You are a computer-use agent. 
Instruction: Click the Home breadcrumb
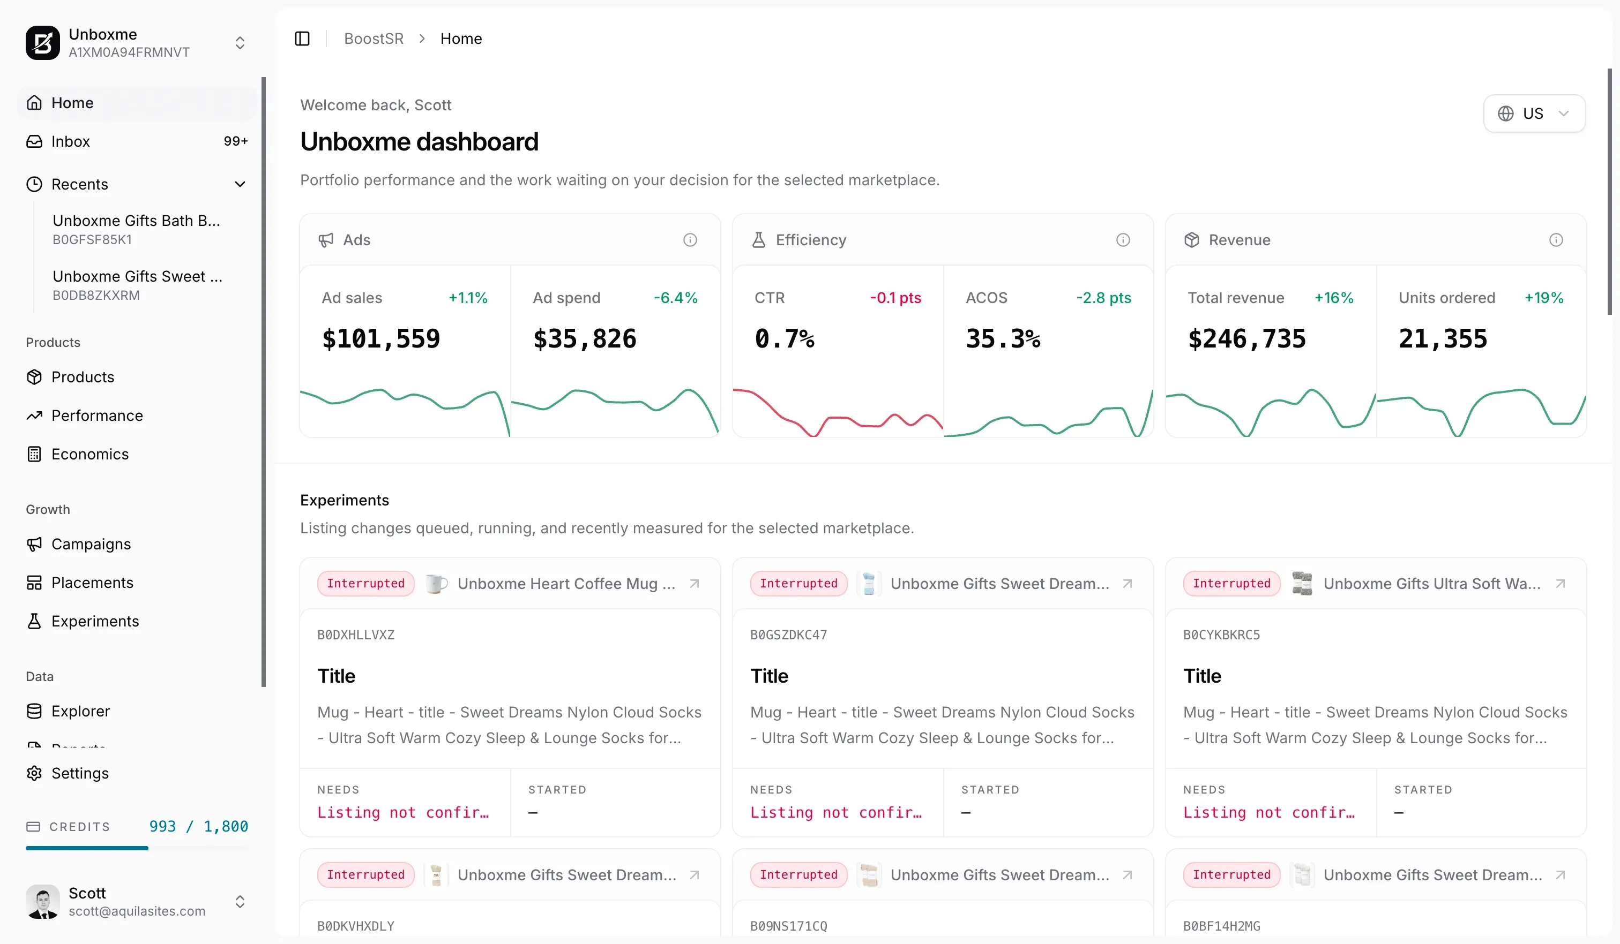click(x=461, y=39)
